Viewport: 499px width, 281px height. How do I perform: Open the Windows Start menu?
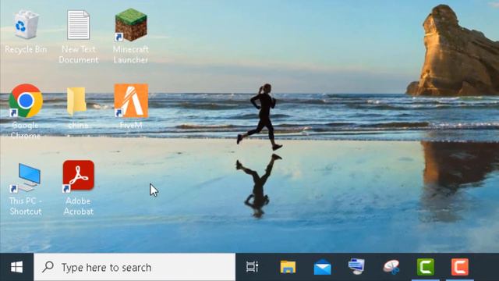(x=16, y=267)
